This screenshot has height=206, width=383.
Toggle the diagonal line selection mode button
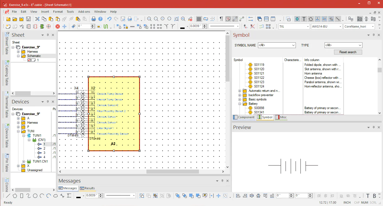point(338,19)
